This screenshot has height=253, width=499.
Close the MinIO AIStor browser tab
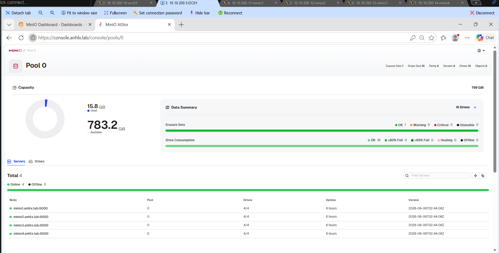click(169, 24)
